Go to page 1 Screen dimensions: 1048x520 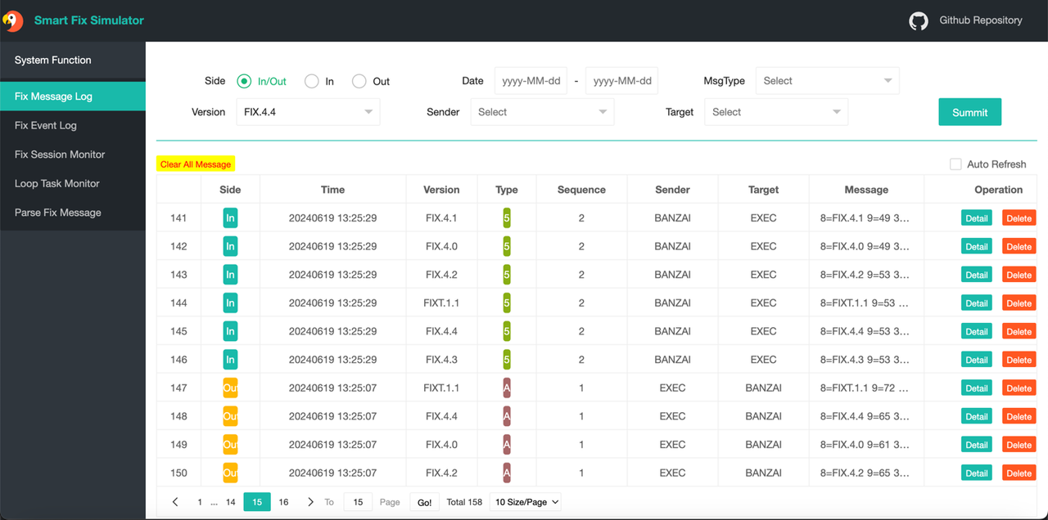pyautogui.click(x=199, y=502)
